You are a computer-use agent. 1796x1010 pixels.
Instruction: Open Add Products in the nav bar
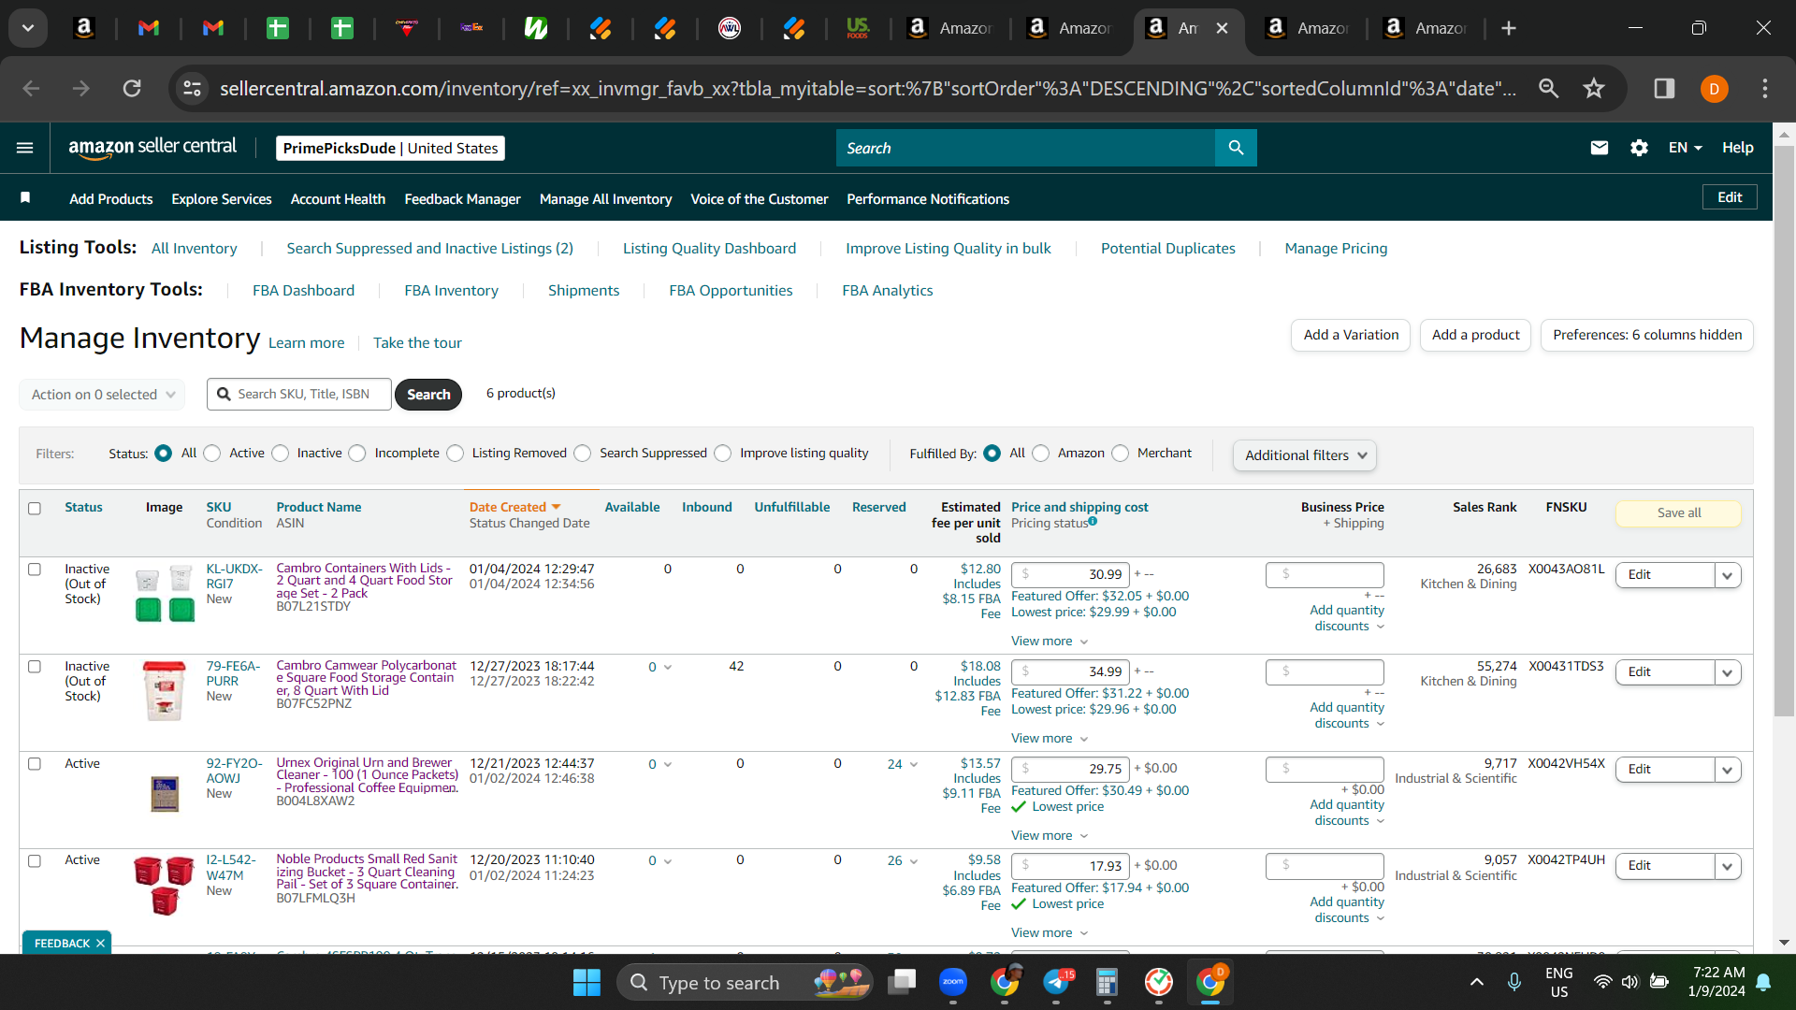pos(111,199)
